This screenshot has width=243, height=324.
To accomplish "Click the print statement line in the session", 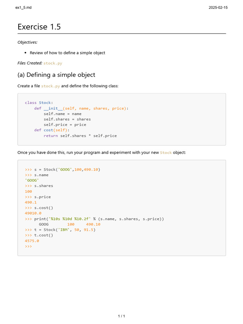I will coord(94,219).
